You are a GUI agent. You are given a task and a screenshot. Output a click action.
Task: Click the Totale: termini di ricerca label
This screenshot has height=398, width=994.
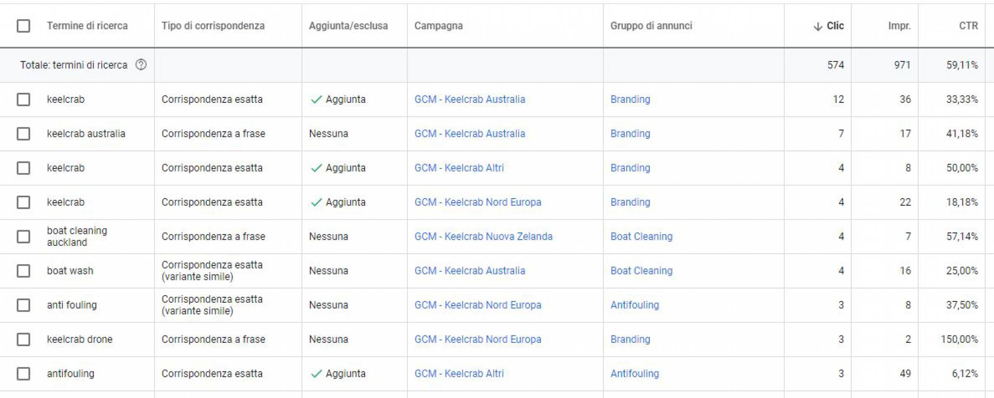point(74,65)
